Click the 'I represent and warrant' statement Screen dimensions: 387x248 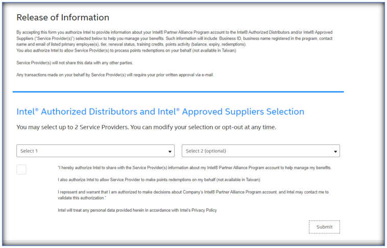193,195
